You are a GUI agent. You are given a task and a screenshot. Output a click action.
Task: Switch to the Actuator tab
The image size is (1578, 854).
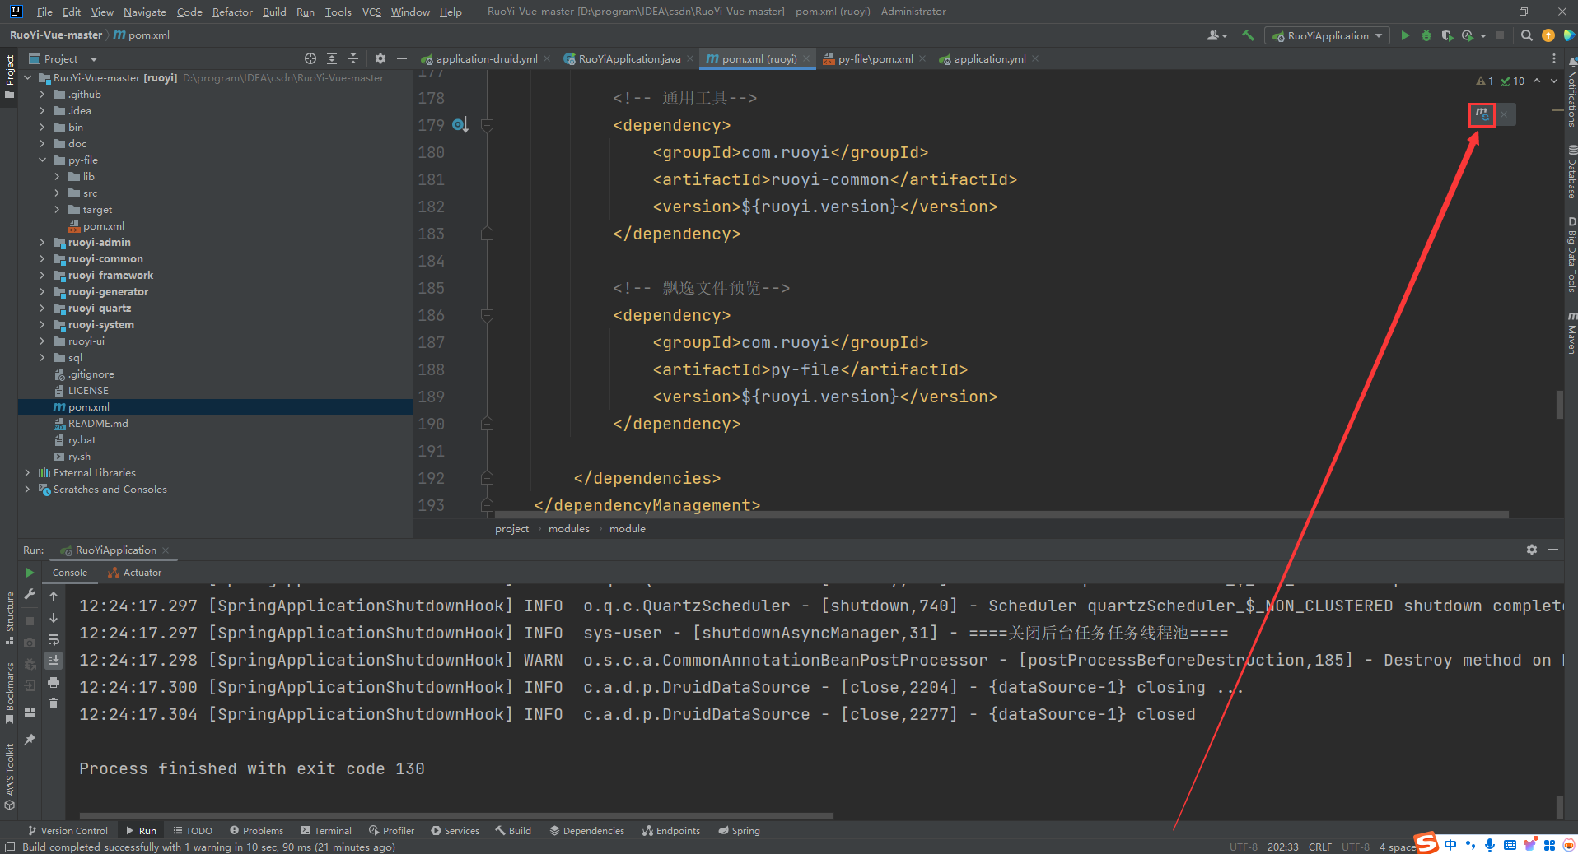(x=135, y=573)
